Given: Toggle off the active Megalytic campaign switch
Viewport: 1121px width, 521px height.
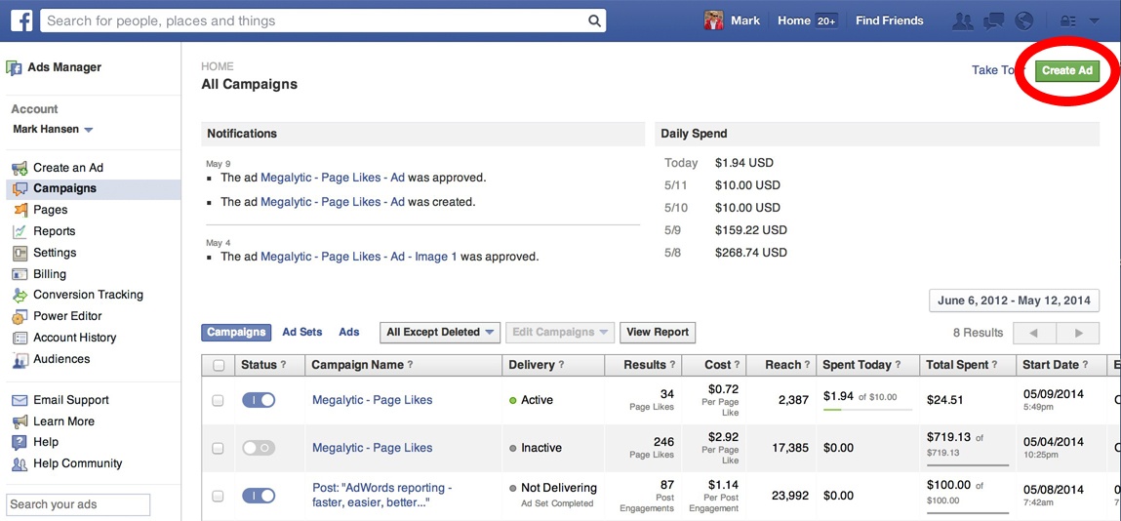Looking at the screenshot, I should (259, 400).
